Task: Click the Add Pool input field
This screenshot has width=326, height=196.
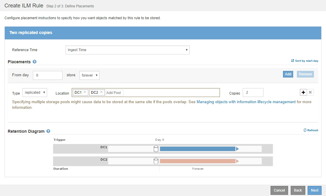Action: (x=114, y=93)
